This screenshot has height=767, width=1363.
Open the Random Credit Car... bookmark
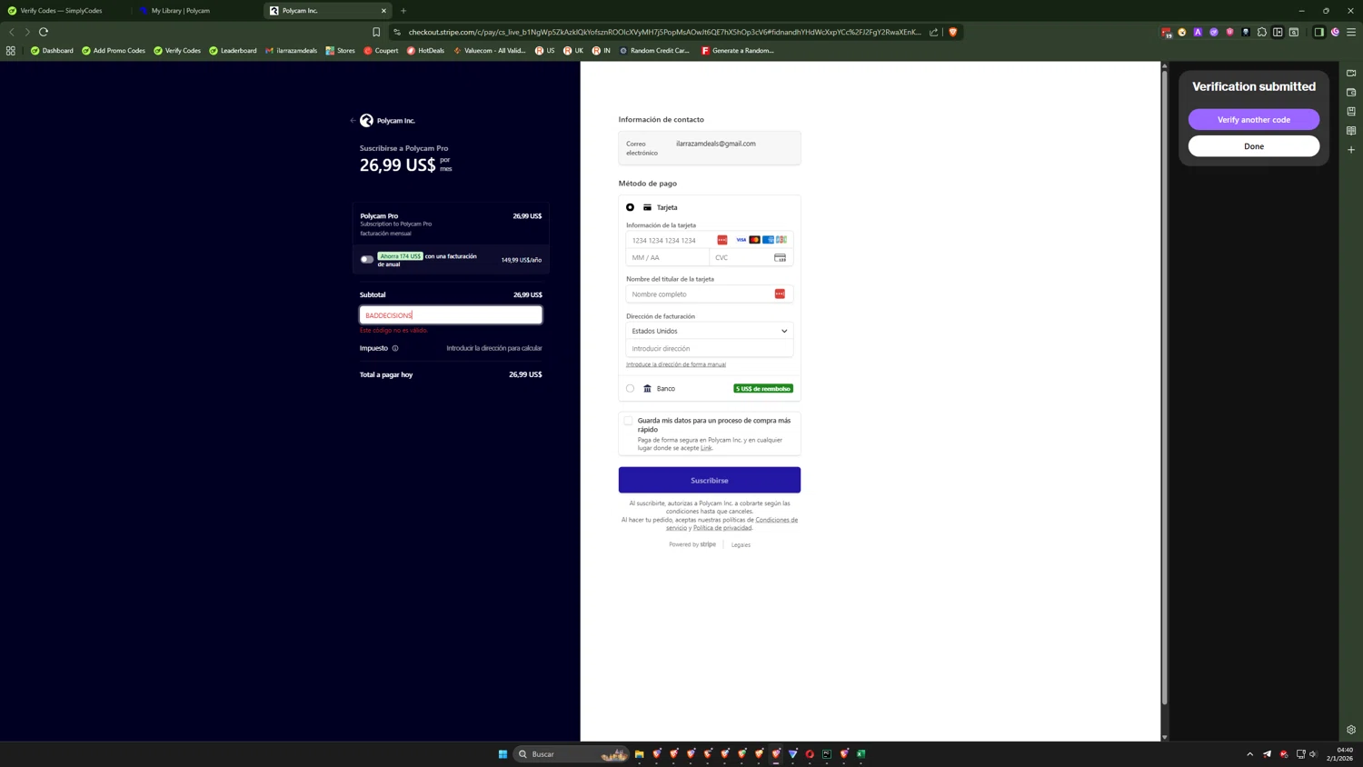654,51
